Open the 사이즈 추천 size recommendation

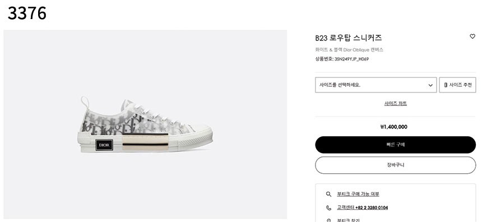tap(457, 85)
